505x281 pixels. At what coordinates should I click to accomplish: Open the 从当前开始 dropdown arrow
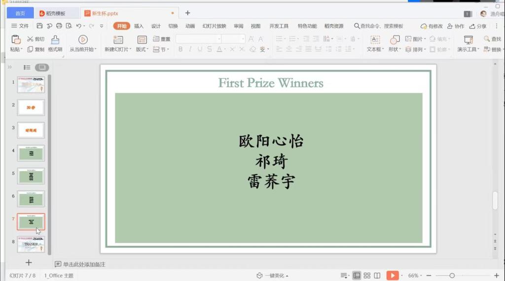96,49
